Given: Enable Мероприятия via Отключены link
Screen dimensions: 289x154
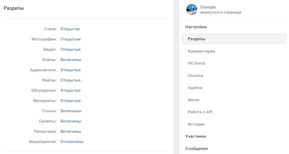Looking at the screenshot, I should (x=72, y=142).
